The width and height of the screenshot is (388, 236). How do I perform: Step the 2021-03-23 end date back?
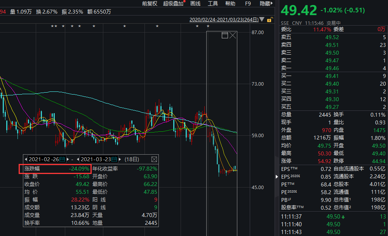point(77,159)
